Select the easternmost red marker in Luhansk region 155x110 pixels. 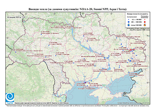pyautogui.click(x=144, y=45)
